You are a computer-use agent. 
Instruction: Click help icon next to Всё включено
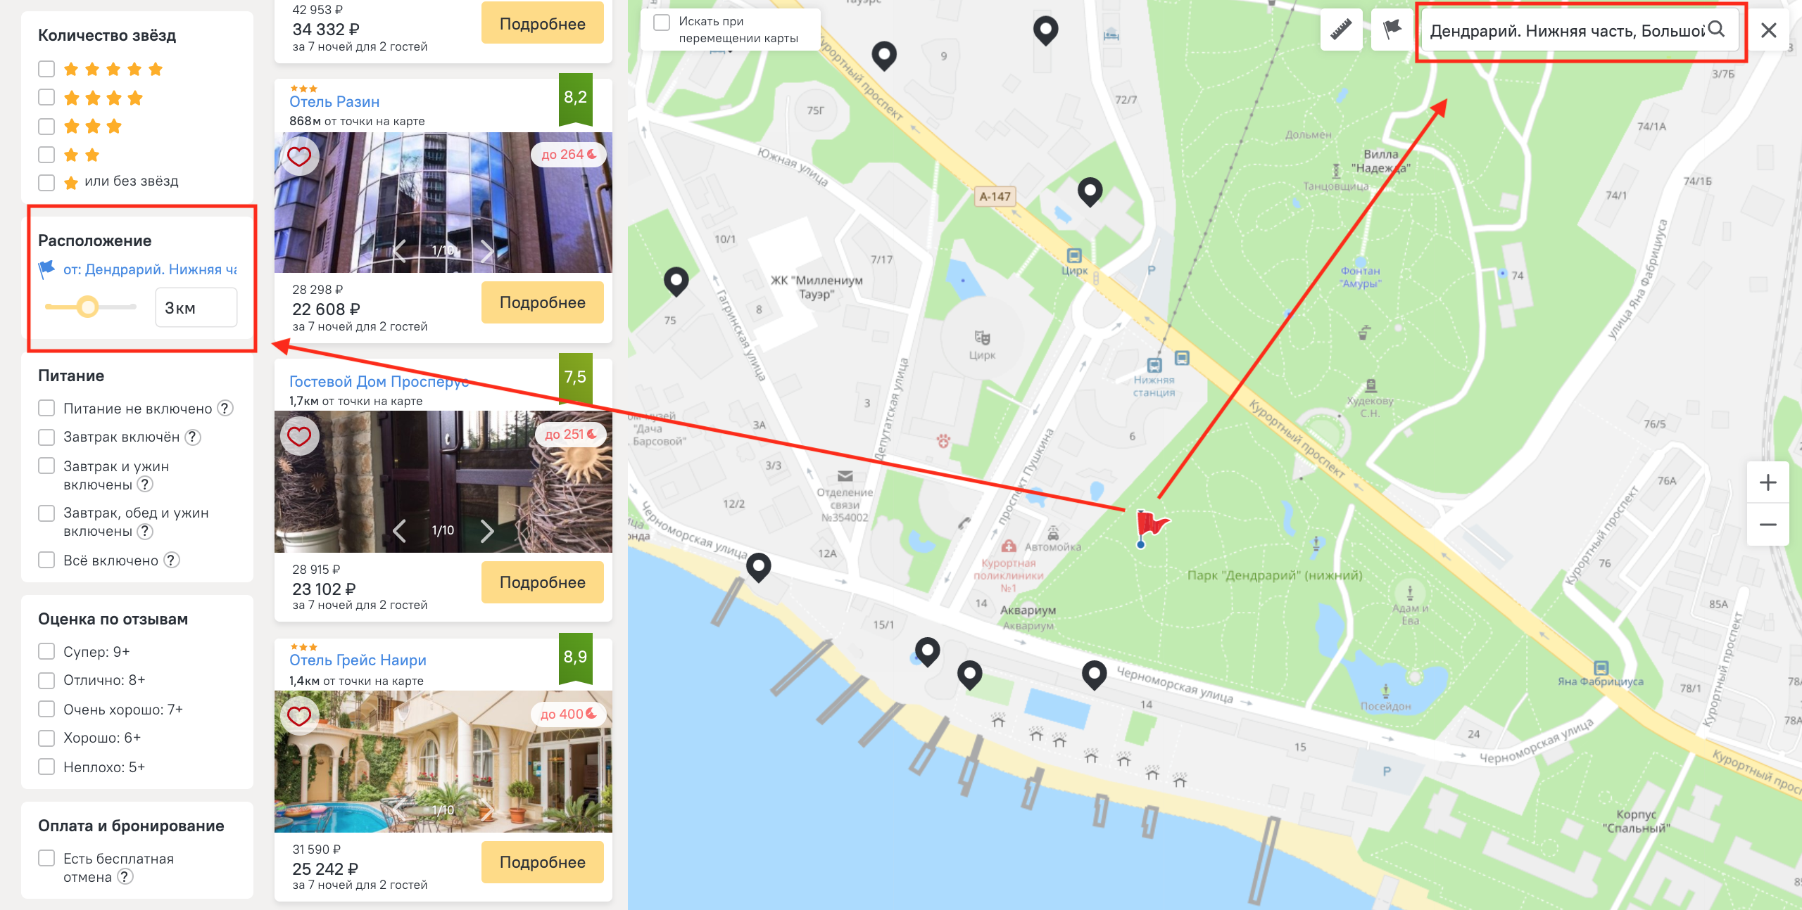click(x=172, y=560)
